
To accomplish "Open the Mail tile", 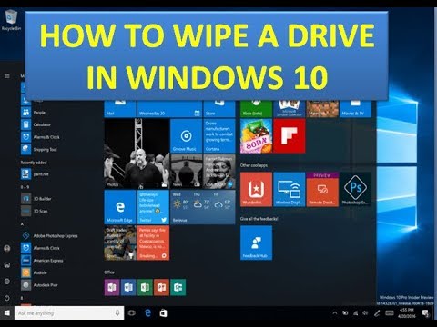I will tap(120, 109).
